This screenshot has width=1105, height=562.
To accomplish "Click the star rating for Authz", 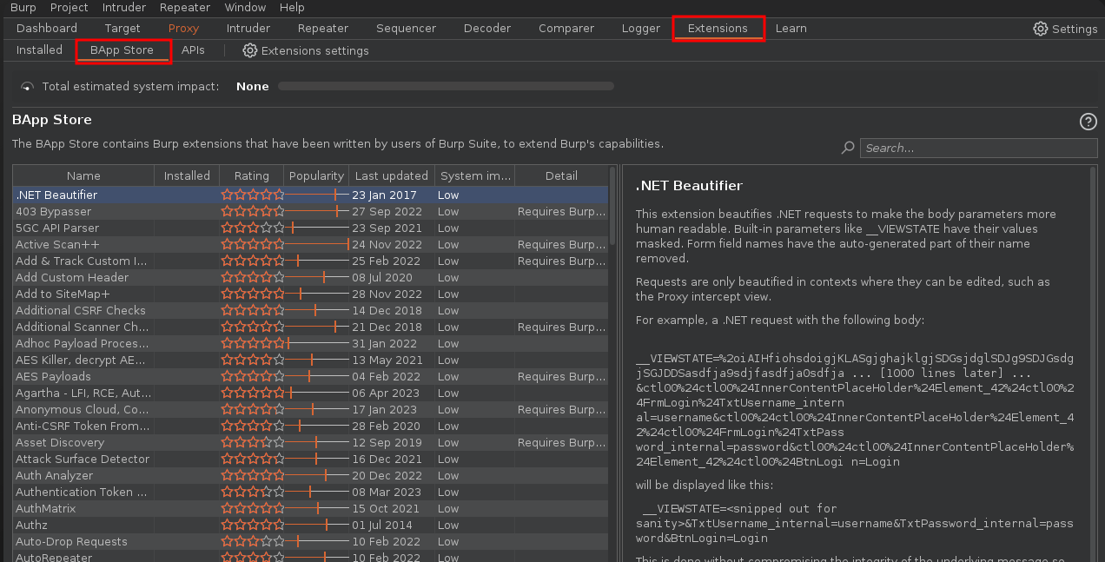I will coord(252,525).
